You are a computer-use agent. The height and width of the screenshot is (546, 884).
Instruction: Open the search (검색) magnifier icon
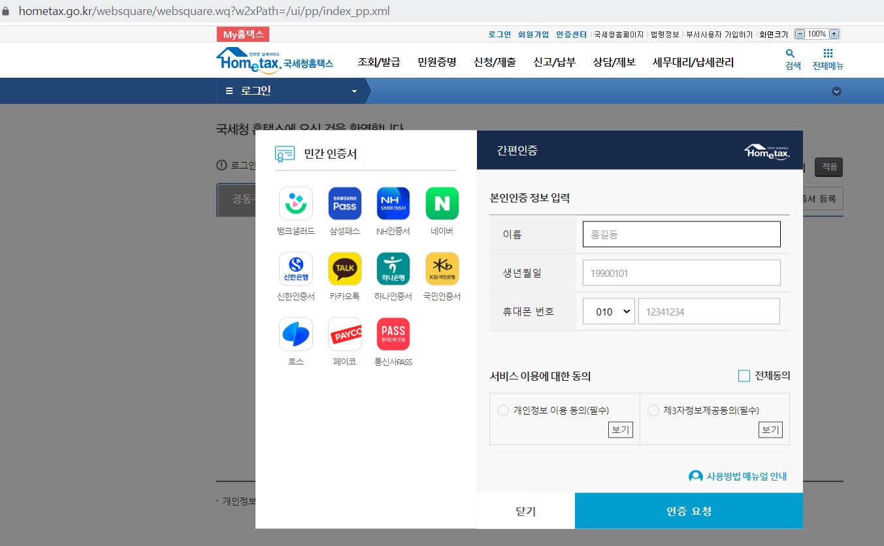[790, 54]
